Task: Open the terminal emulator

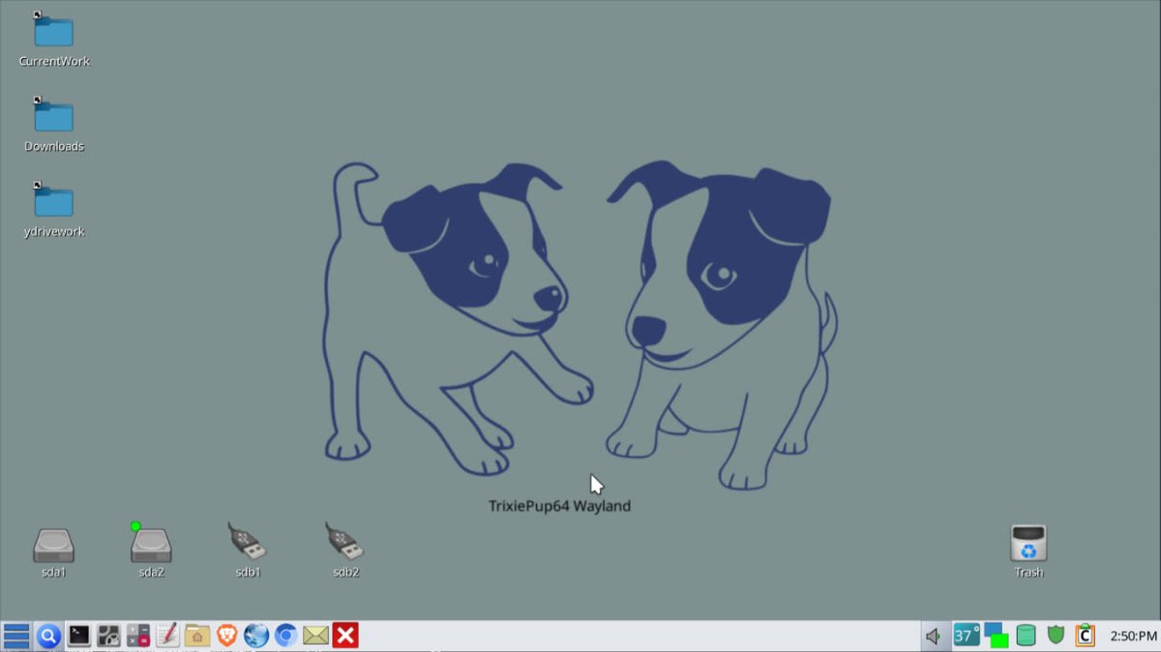Action: click(79, 636)
